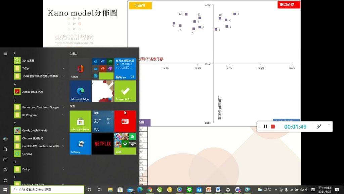This screenshot has width=344, height=194.
Task: Click the Windows Start button
Action: tap(5, 190)
